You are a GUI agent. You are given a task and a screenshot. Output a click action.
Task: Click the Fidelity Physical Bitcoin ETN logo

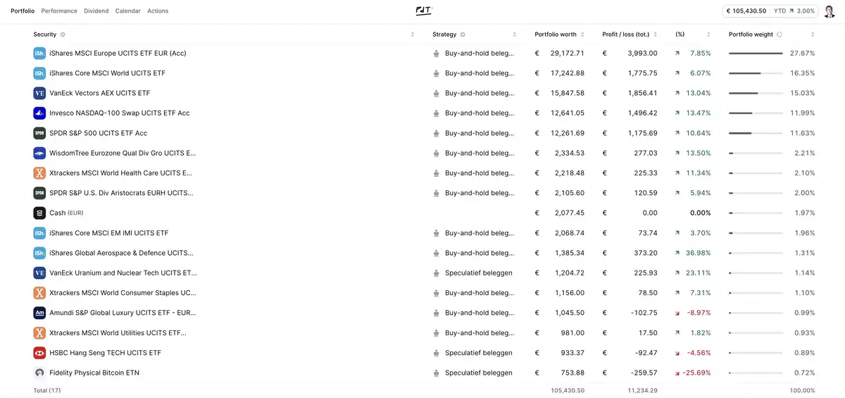coord(39,373)
